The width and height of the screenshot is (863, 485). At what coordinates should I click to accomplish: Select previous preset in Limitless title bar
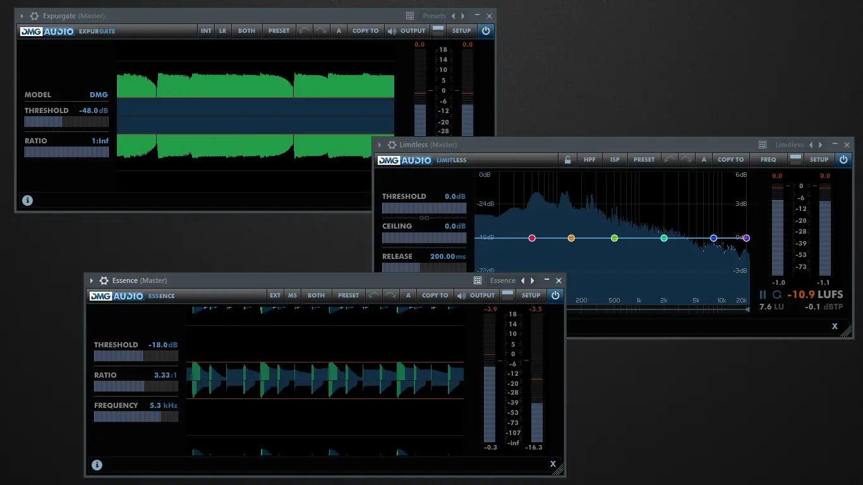point(811,145)
